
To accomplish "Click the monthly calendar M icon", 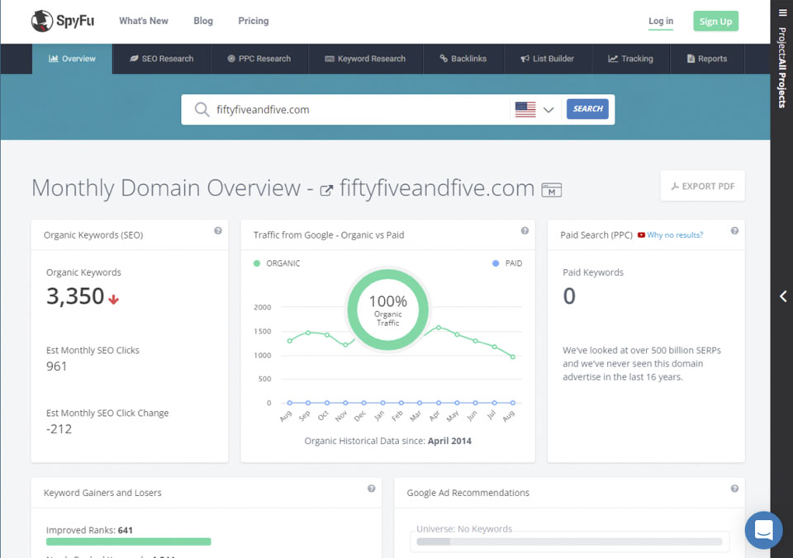I will click(x=551, y=190).
